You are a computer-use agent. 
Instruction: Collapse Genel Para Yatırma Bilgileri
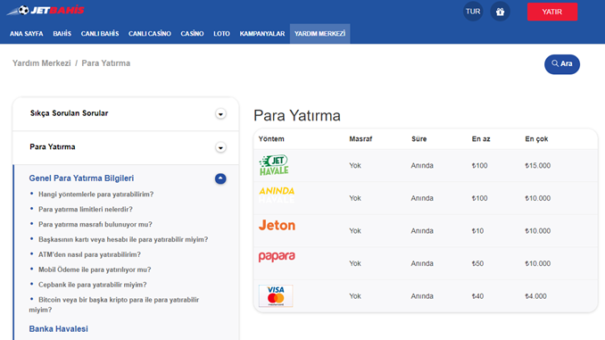point(220,178)
